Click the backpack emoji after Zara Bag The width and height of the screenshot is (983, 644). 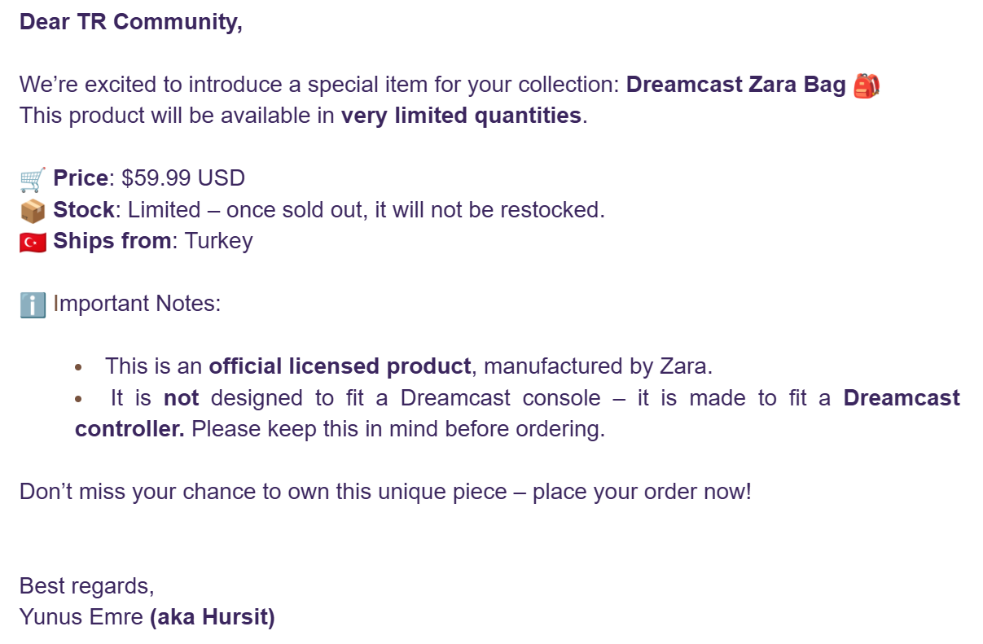pos(867,85)
